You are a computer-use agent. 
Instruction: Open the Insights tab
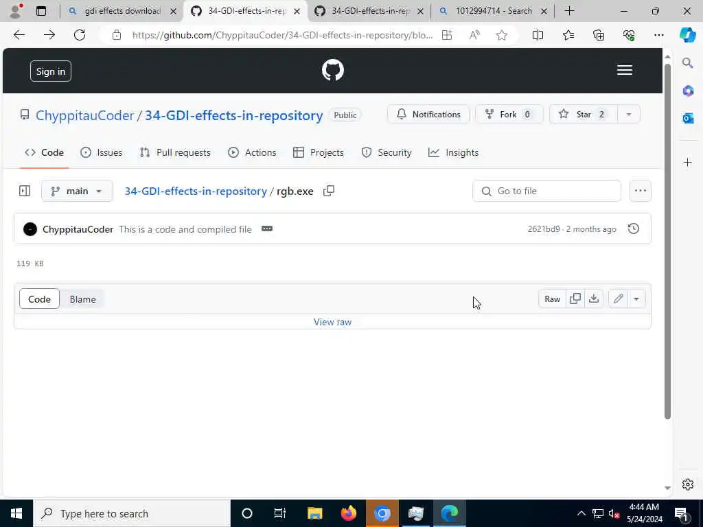pyautogui.click(x=453, y=152)
